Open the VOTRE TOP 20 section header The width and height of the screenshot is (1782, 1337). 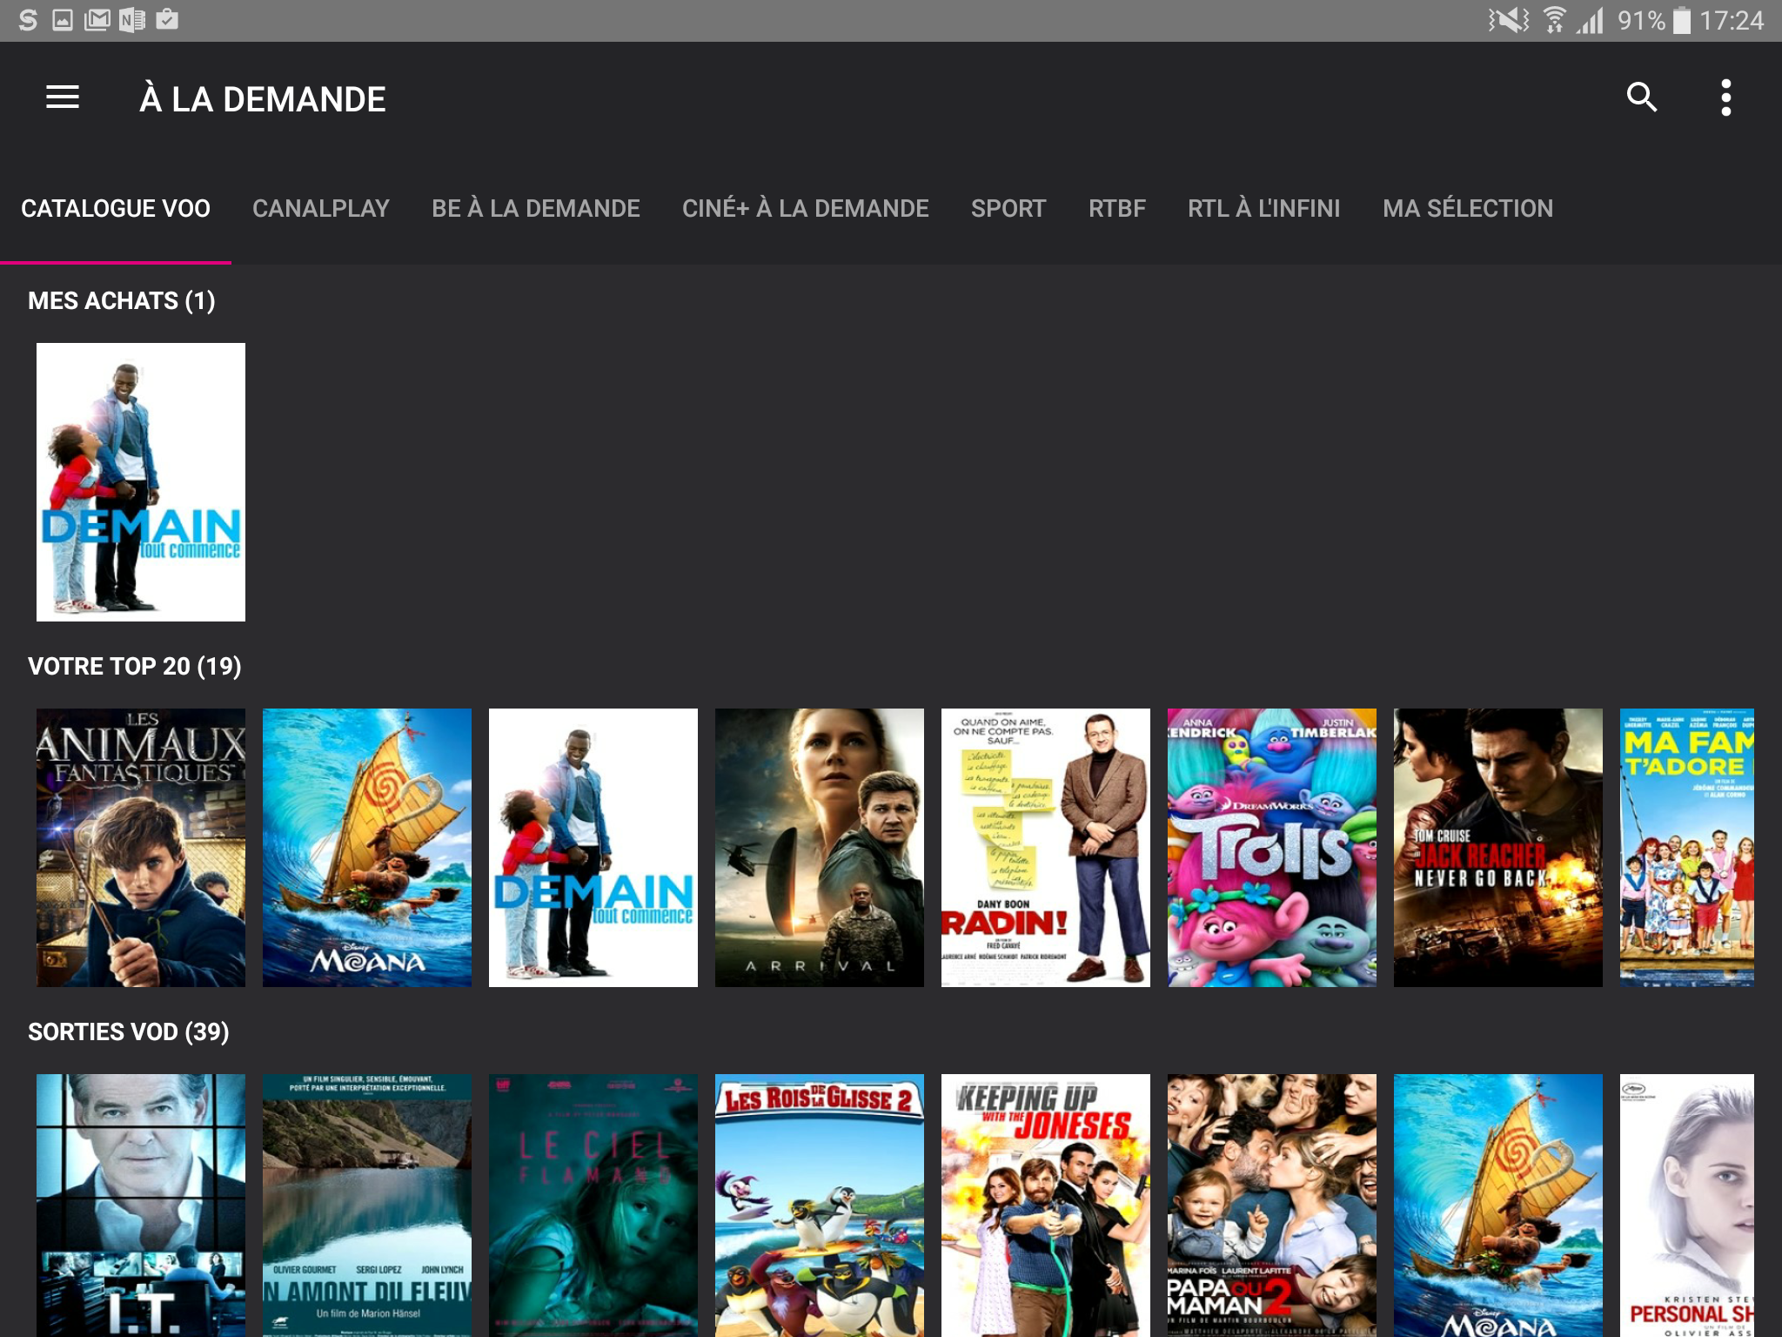coord(135,667)
